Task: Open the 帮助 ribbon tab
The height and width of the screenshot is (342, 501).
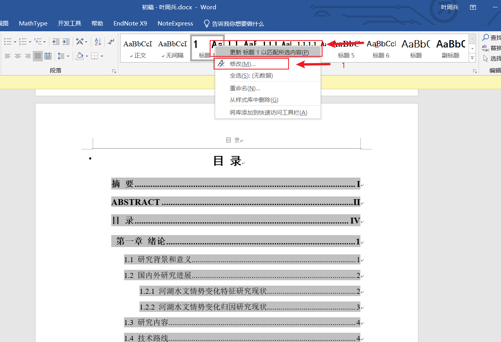Action: point(97,24)
